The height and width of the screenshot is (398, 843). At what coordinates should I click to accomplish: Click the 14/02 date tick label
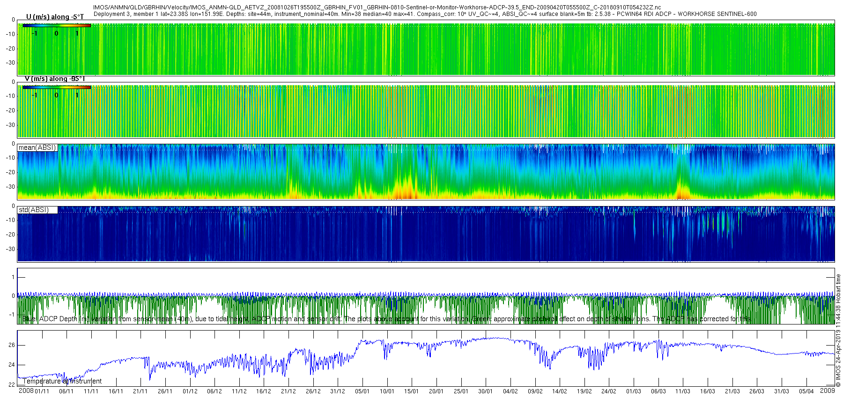coord(560,391)
